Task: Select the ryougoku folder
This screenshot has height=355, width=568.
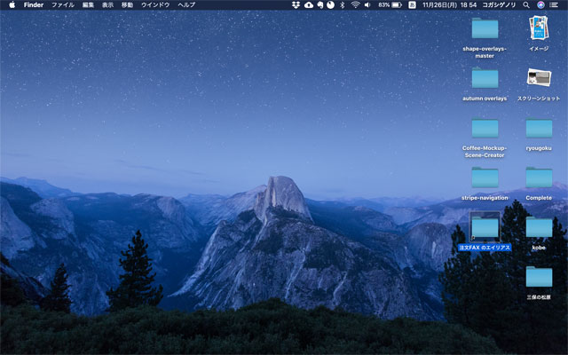Action: tap(539, 128)
